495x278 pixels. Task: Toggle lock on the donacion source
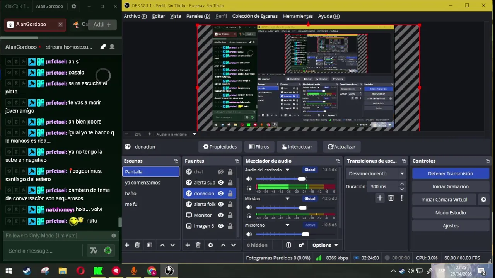pos(230,193)
